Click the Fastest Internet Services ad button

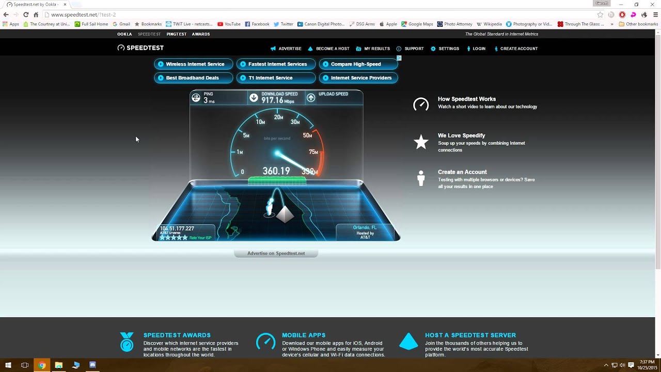pos(276,64)
